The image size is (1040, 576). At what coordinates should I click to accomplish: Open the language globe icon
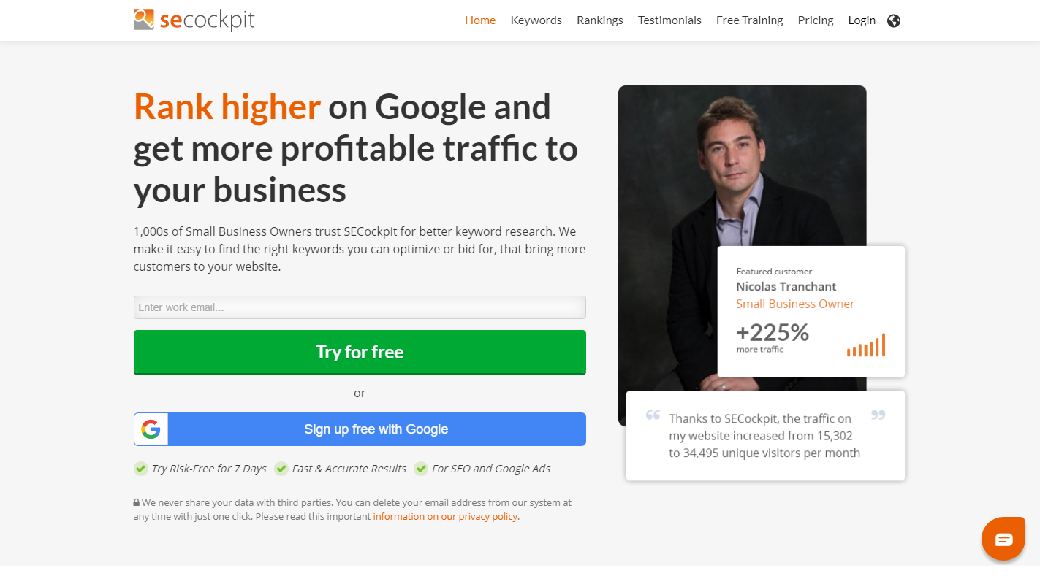point(893,20)
